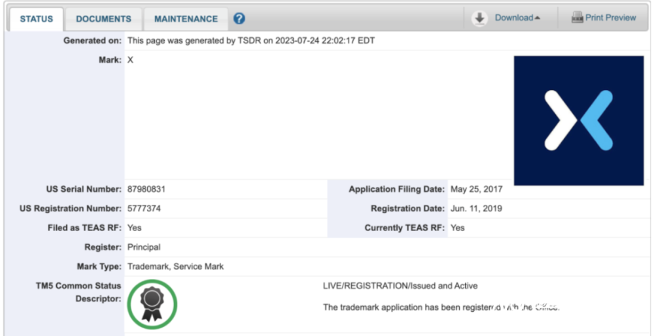
Task: Select serial number 87980831 text
Action: pos(146,189)
